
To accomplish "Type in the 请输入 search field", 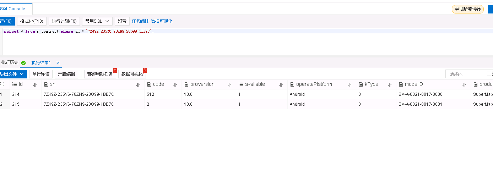I will (x=465, y=74).
